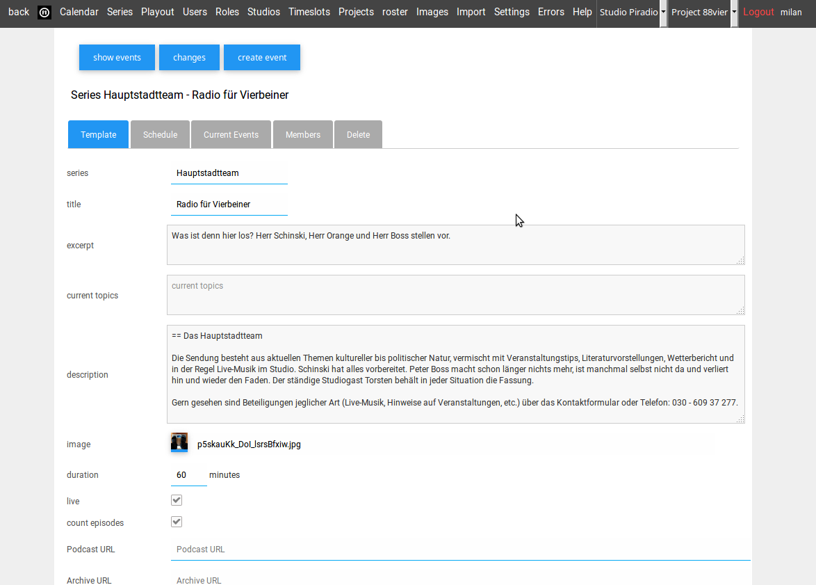Uncheck the live checkbox
This screenshot has height=585, width=816.
tap(177, 500)
